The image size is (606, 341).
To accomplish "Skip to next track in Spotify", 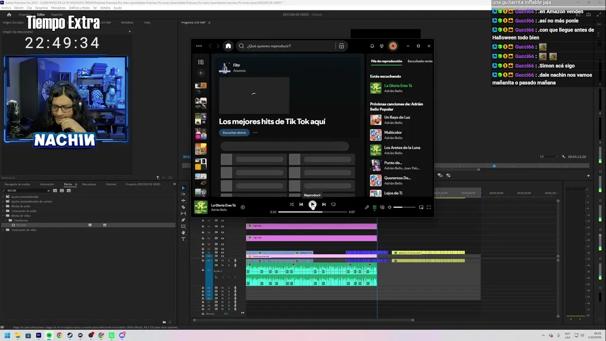I will 324,205.
